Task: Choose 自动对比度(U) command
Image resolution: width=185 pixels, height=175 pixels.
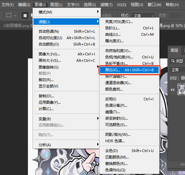Action: pos(66,38)
